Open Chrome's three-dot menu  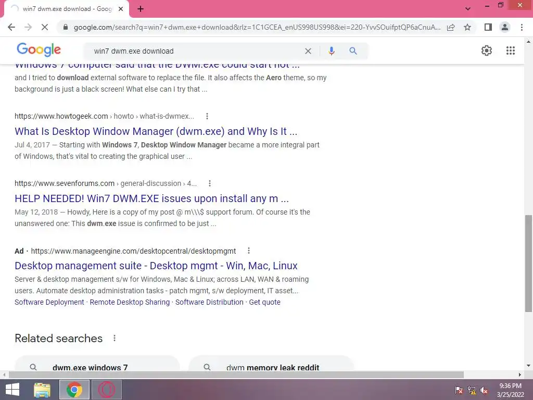(x=522, y=27)
